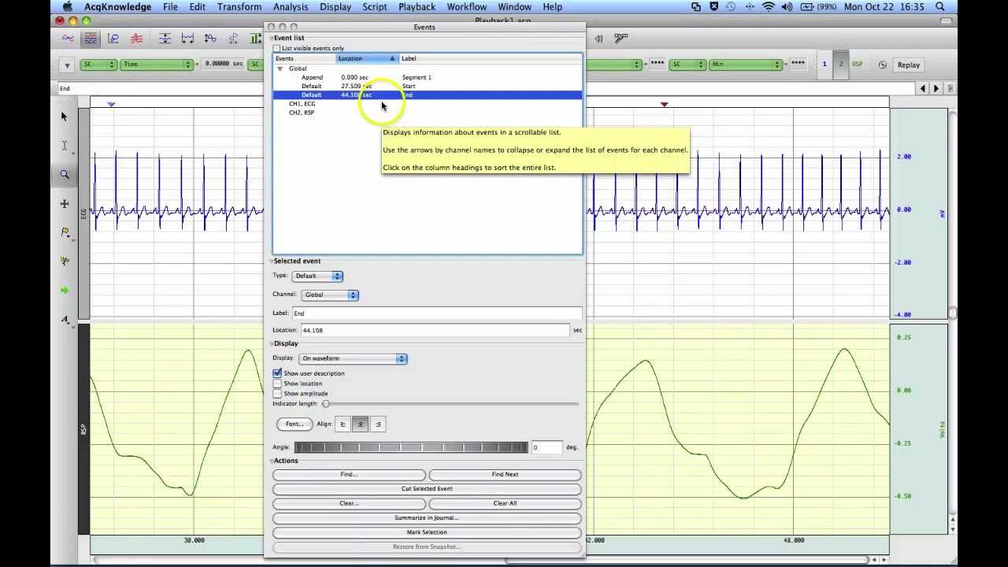Select the I-beam selection tool
This screenshot has height=567, width=1008.
65,146
